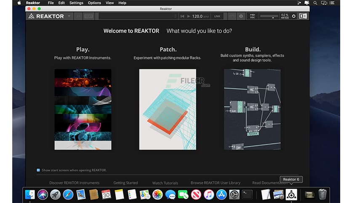This screenshot has height=203, width=352.
Task: Open the Patch modular Racks thumbnail
Action: tap(168, 109)
